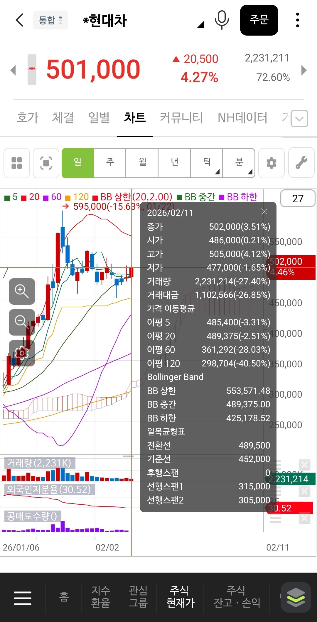Screen dimensions: 317x622
Task: Zoom out the chart with magnifier minus
Action: [22, 322]
